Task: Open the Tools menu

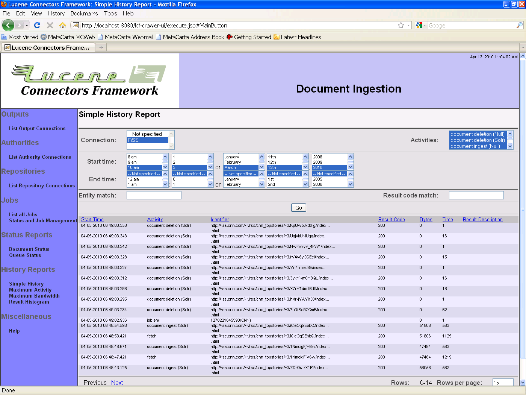Action: [110, 14]
